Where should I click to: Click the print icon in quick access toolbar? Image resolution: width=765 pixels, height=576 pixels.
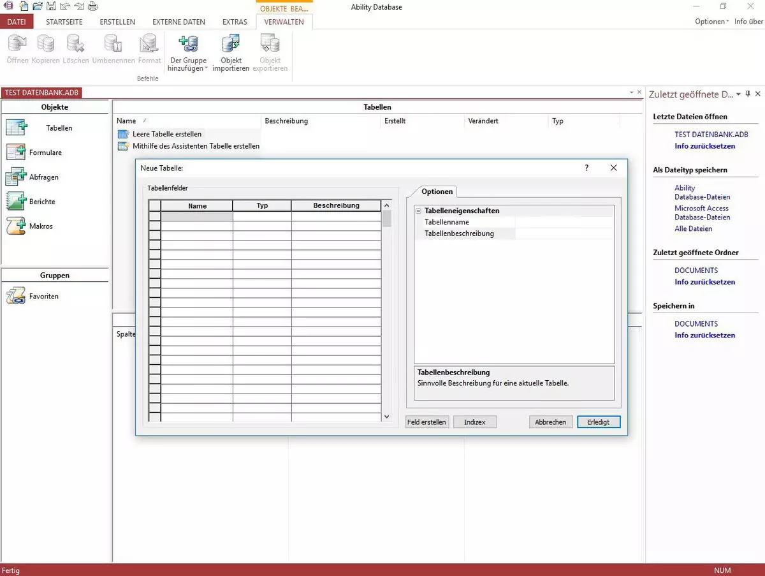(x=92, y=6)
